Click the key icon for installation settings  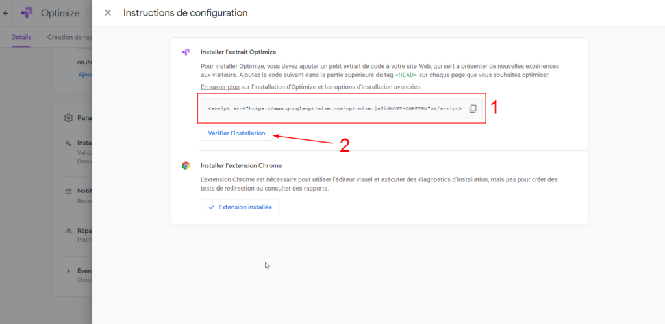coord(68,143)
